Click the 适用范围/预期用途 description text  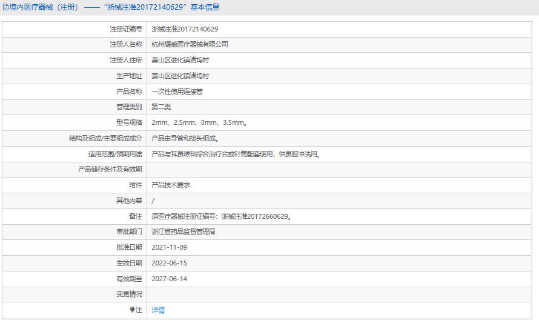tap(237, 154)
